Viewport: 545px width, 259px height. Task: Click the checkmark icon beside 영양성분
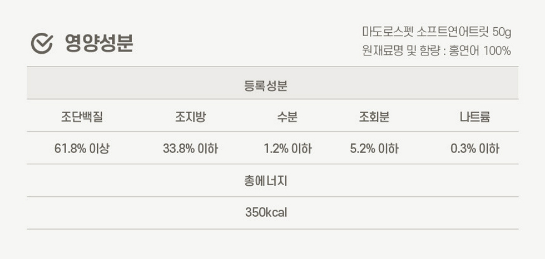[42, 43]
